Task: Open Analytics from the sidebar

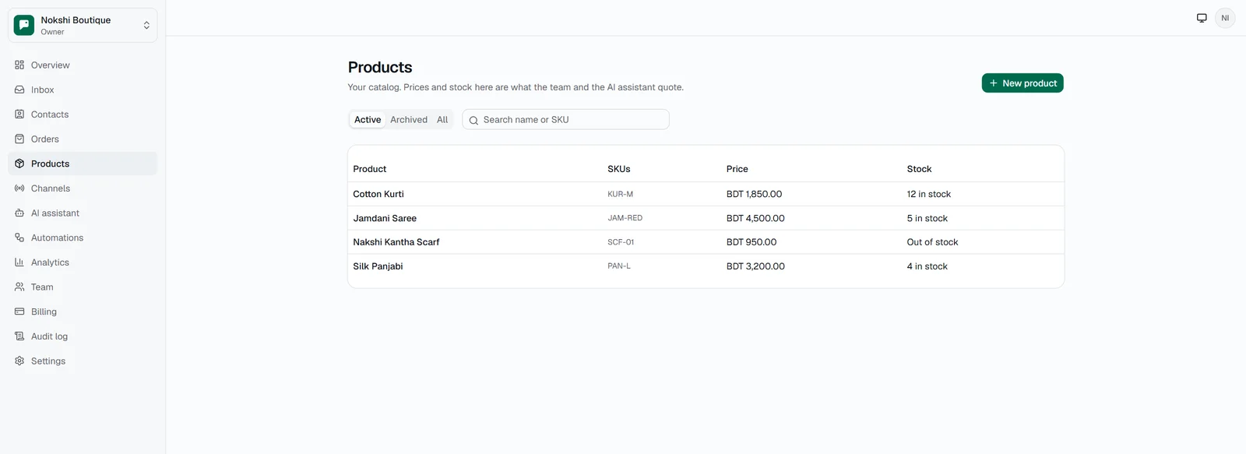Action: click(83, 262)
